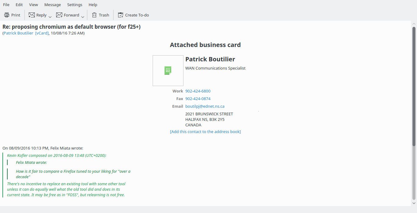The width and height of the screenshot is (417, 213).
Task: Click 'Kevin Kofler composed on' quoted line
Action: pos(57,155)
